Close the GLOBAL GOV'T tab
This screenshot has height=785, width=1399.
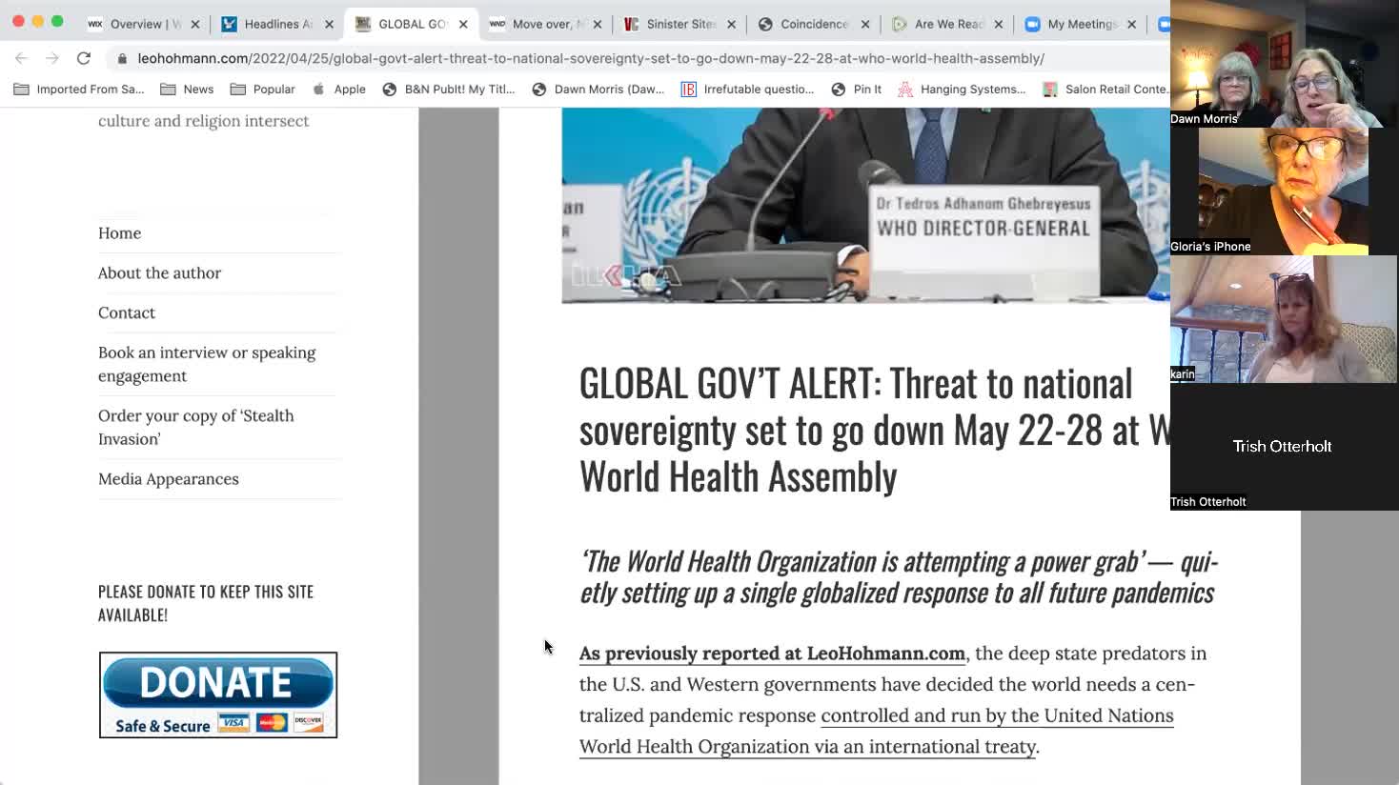(x=463, y=25)
